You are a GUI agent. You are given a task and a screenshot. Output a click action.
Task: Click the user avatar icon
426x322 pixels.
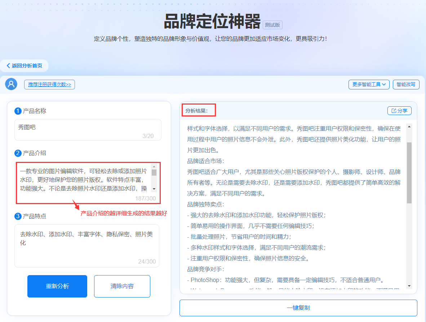[x=11, y=84]
